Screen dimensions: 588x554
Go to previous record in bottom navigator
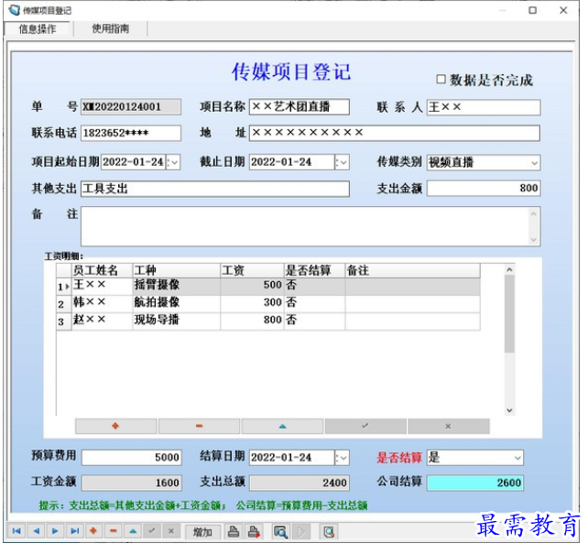[36, 531]
